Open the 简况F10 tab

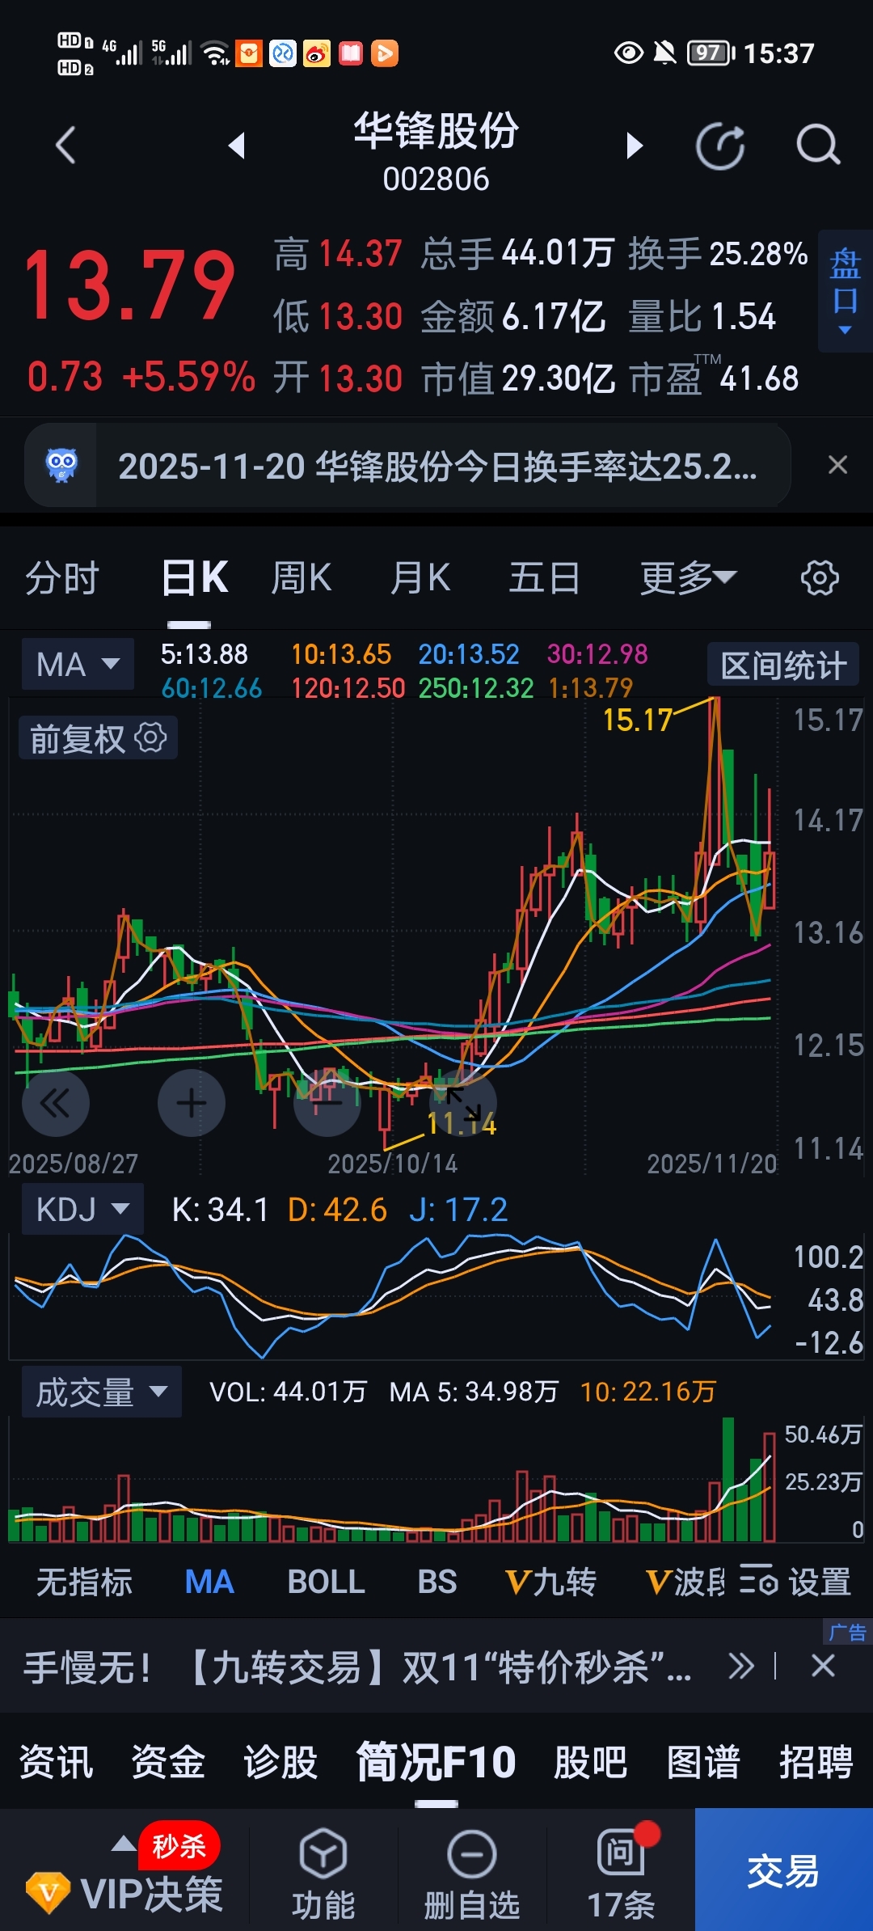[436, 1762]
